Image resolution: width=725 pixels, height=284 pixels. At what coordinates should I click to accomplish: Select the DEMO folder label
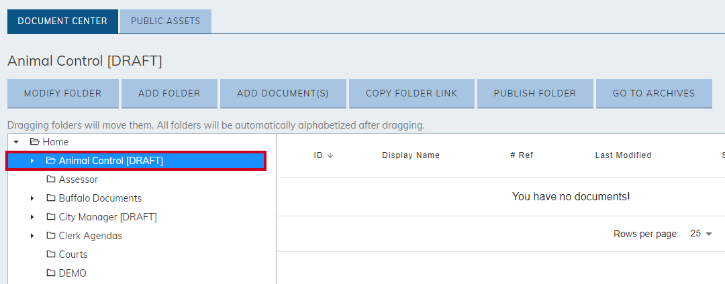pos(72,273)
